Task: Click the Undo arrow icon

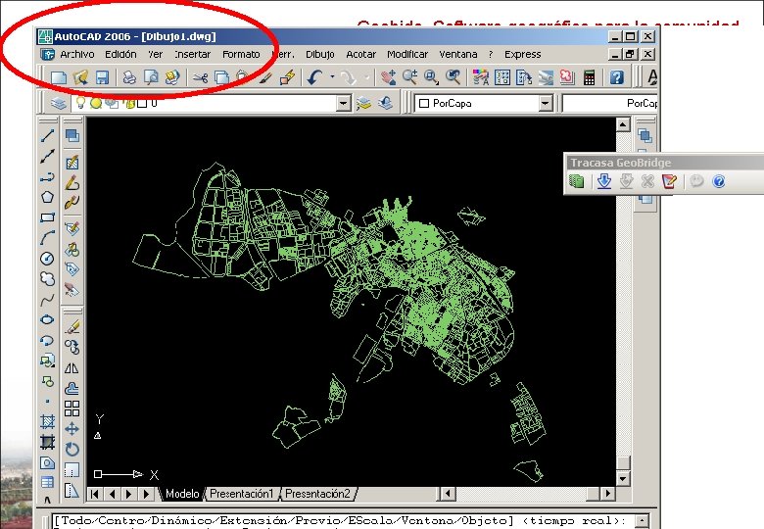Action: coord(315,77)
